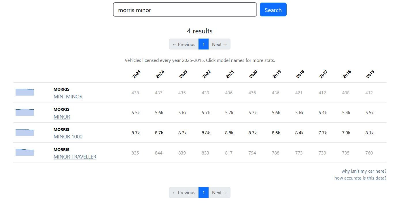This screenshot has height=204, width=399.
Task: Click the top Next pagination button
Action: coord(220,44)
